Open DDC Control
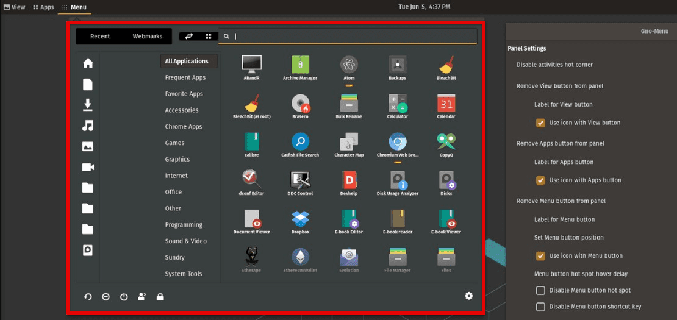This screenshot has height=320, width=677. pos(300,183)
